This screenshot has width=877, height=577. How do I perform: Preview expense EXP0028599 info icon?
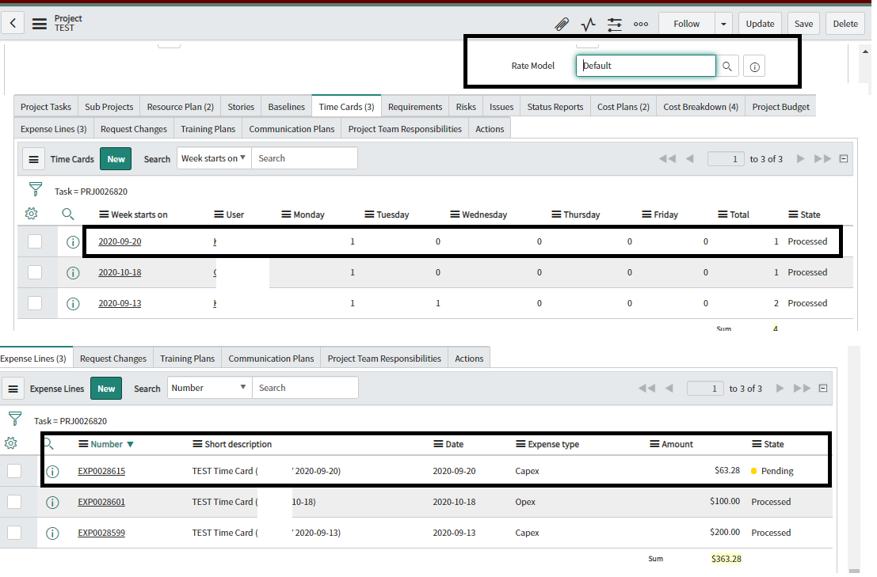[52, 533]
